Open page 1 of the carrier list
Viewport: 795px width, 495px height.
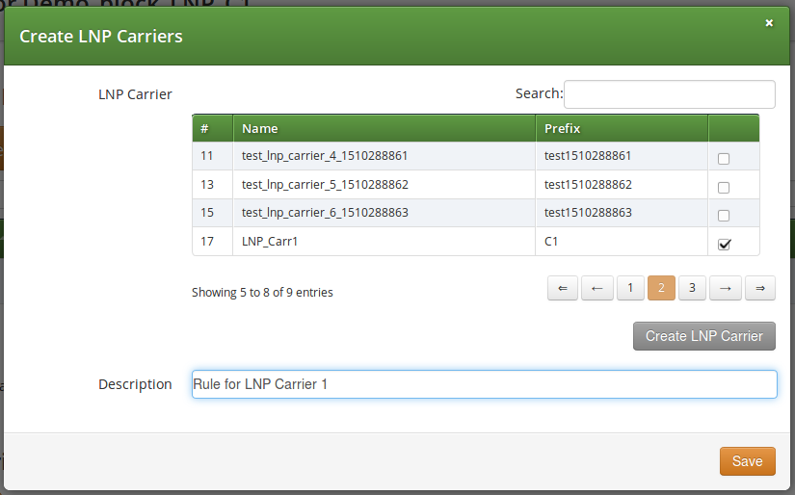click(630, 288)
